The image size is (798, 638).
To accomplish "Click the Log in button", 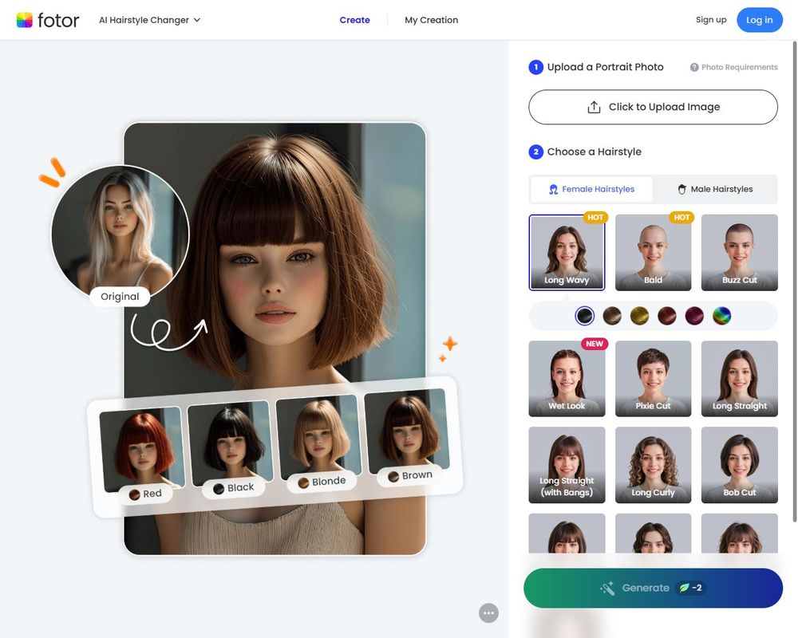I will [x=759, y=19].
